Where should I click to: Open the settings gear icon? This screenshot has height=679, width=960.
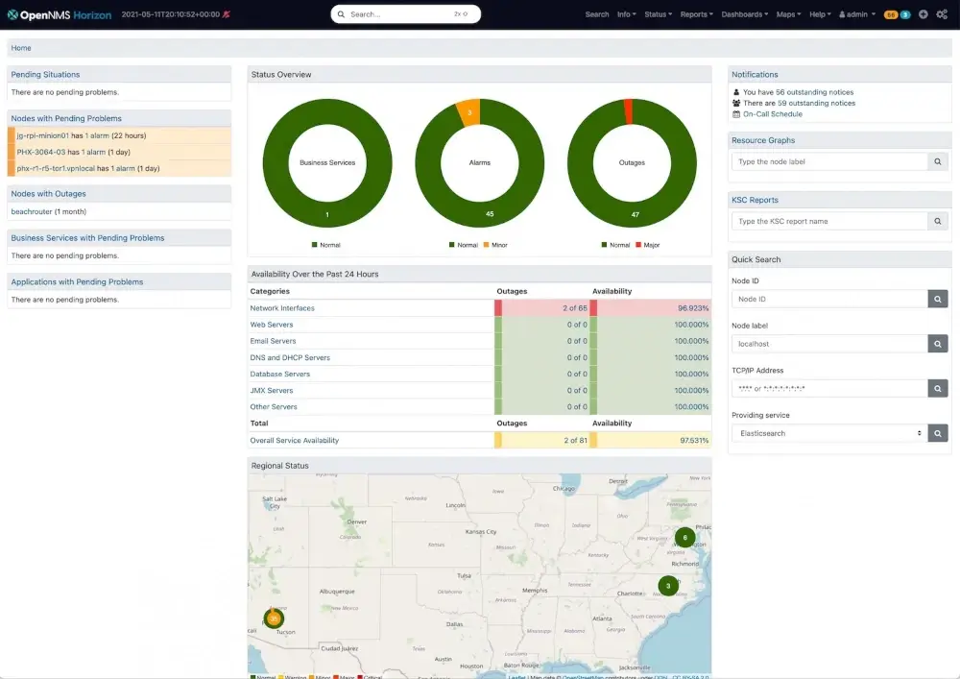point(941,14)
